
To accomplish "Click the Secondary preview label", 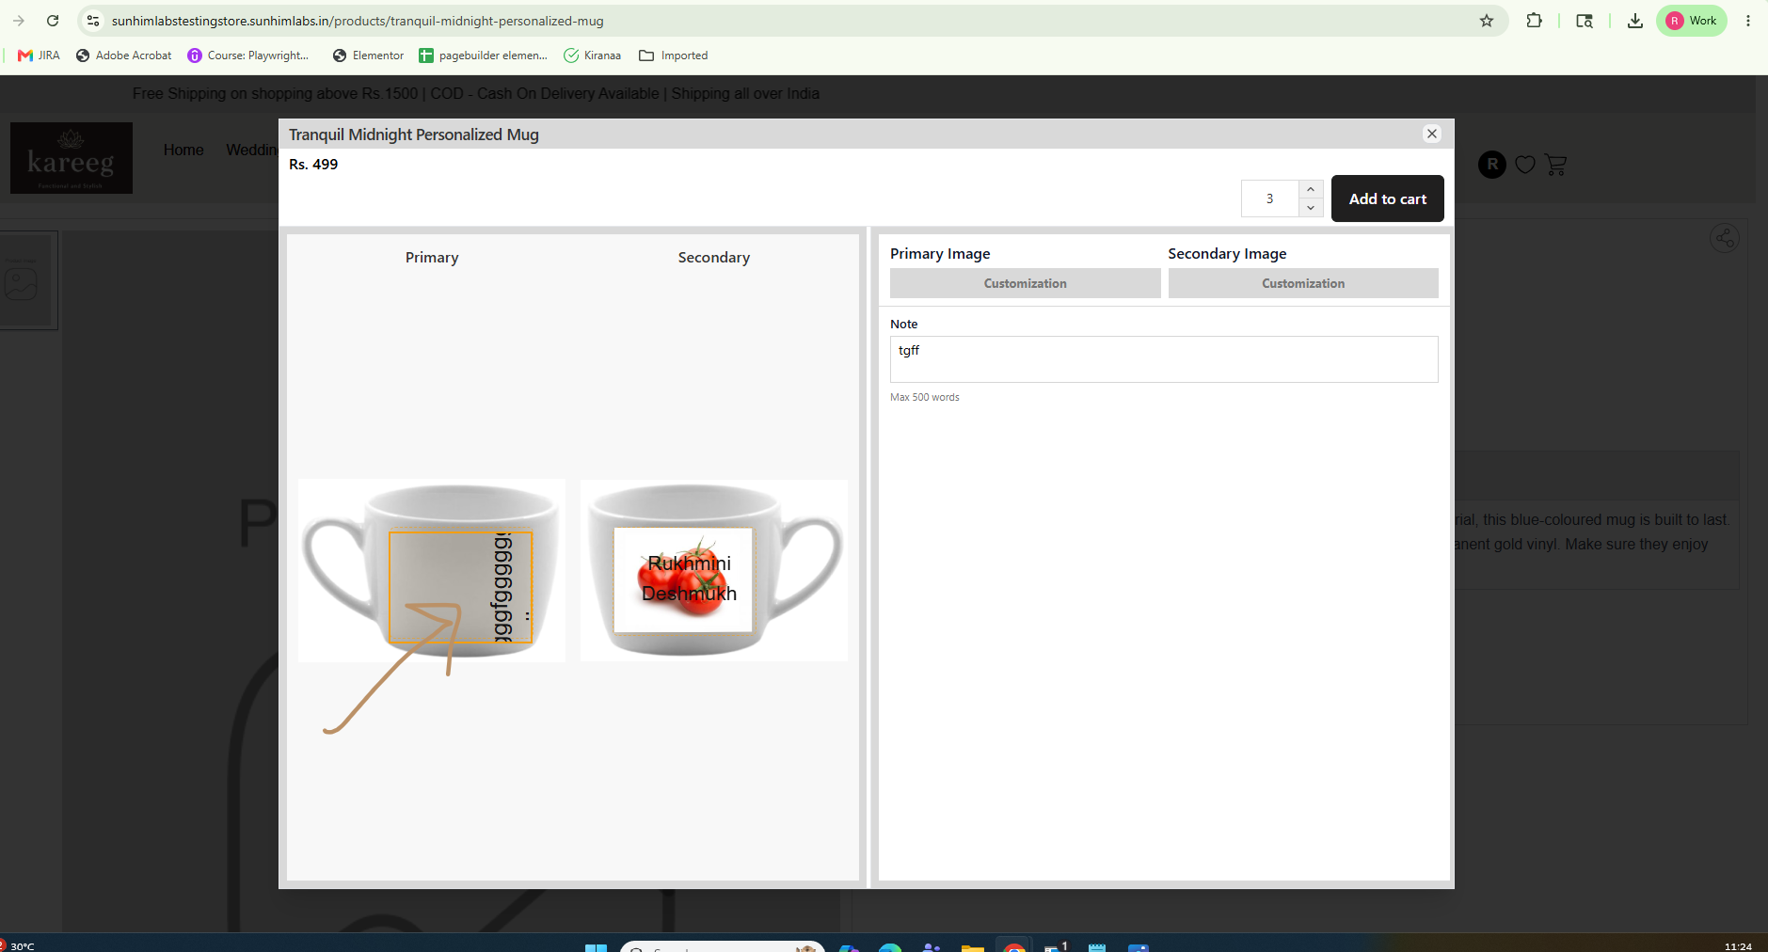I will (x=714, y=258).
